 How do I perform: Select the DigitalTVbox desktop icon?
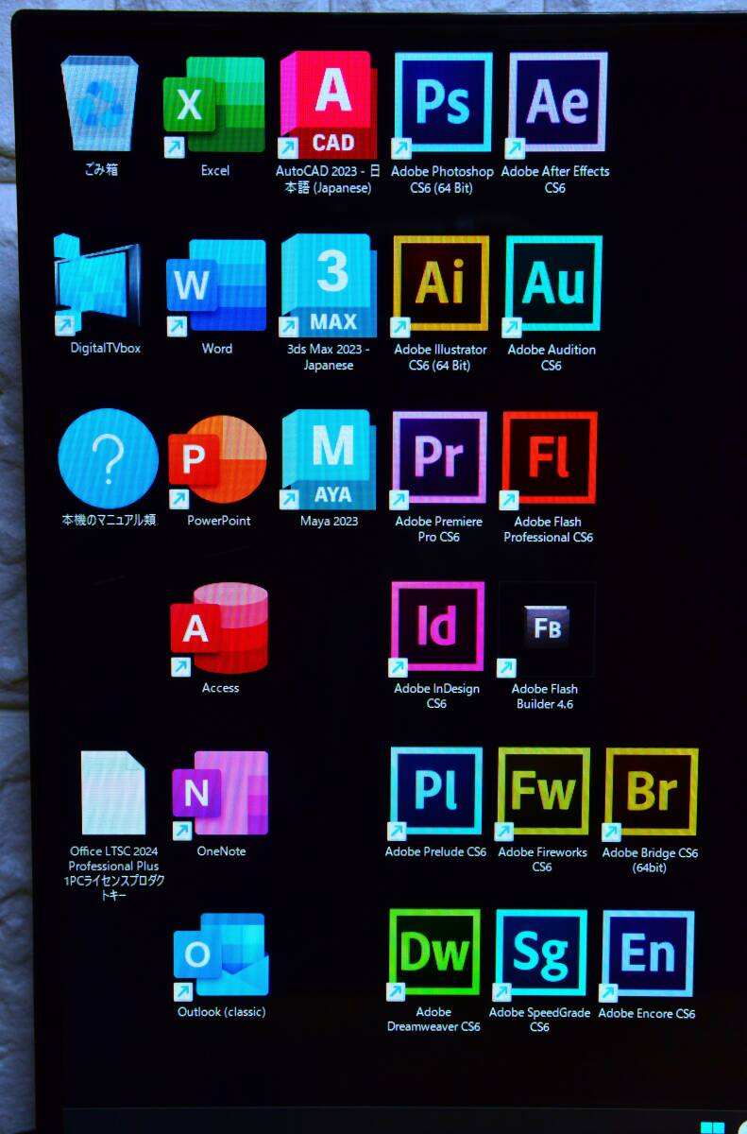[x=98, y=284]
